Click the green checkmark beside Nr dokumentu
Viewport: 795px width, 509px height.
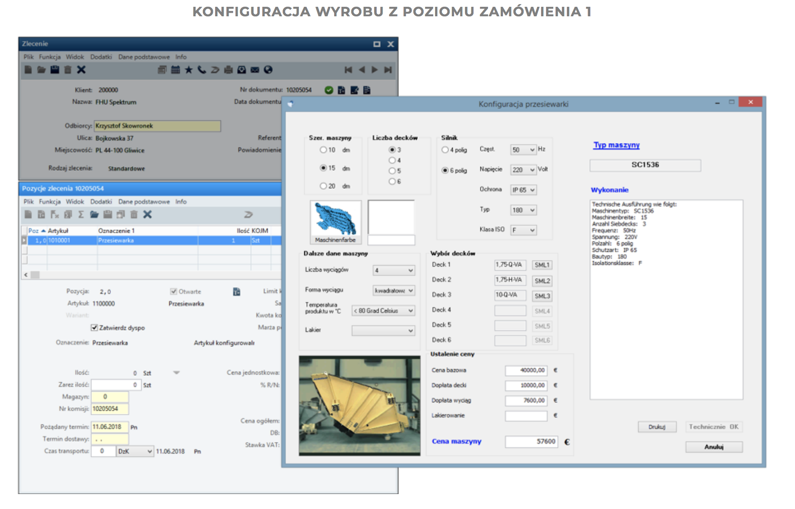pyautogui.click(x=328, y=90)
